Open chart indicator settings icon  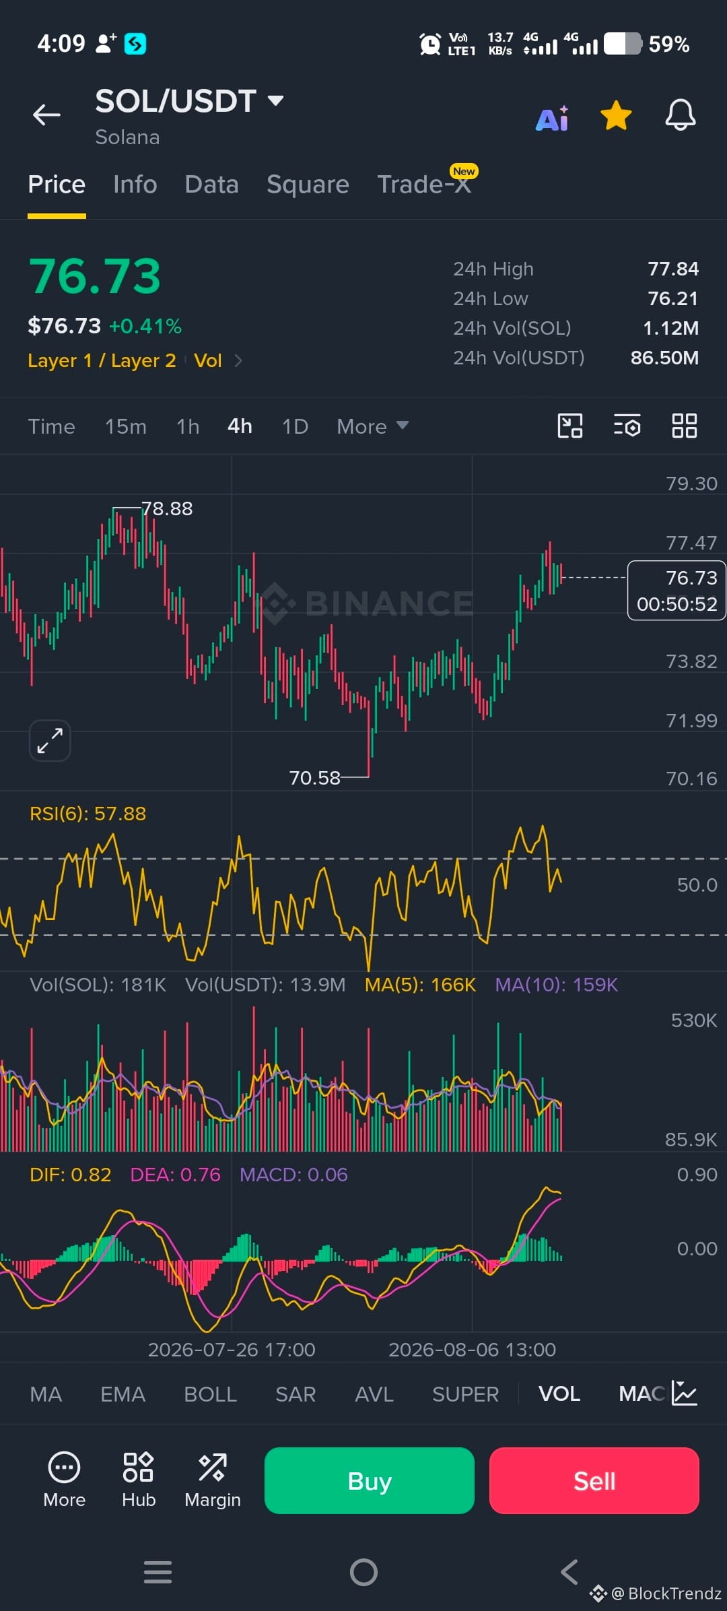point(627,426)
